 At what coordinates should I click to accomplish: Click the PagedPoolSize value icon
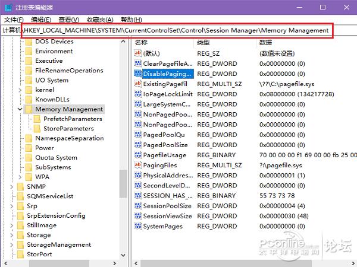pos(138,145)
